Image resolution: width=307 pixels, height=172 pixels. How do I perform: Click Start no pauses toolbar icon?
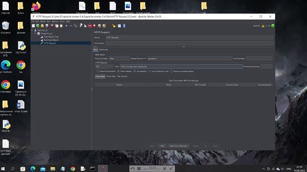point(85,26)
